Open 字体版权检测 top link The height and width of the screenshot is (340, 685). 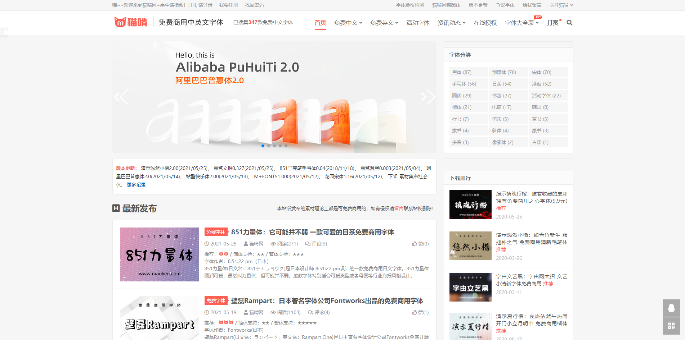410,5
